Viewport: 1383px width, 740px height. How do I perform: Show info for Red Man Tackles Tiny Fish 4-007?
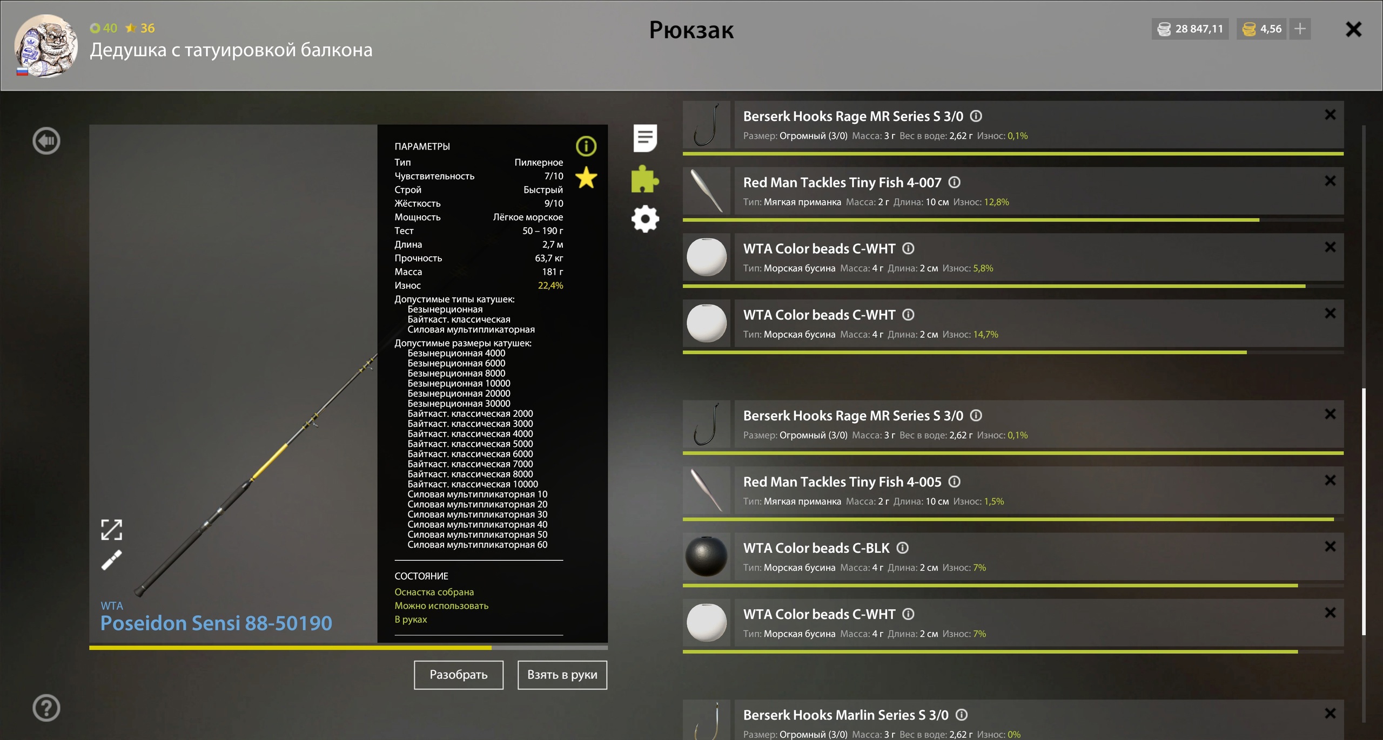955,182
